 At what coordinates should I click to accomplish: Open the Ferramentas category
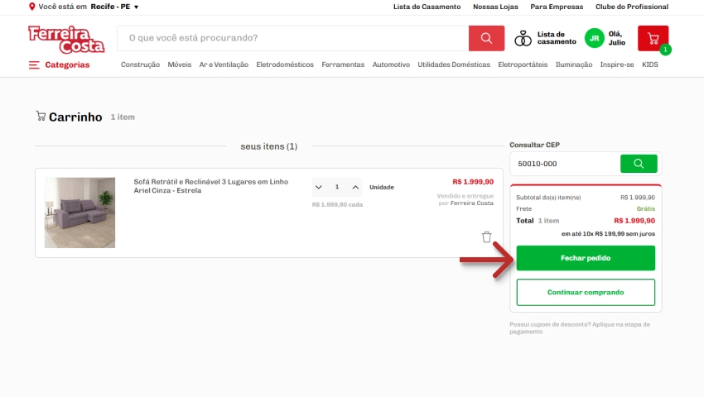343,65
